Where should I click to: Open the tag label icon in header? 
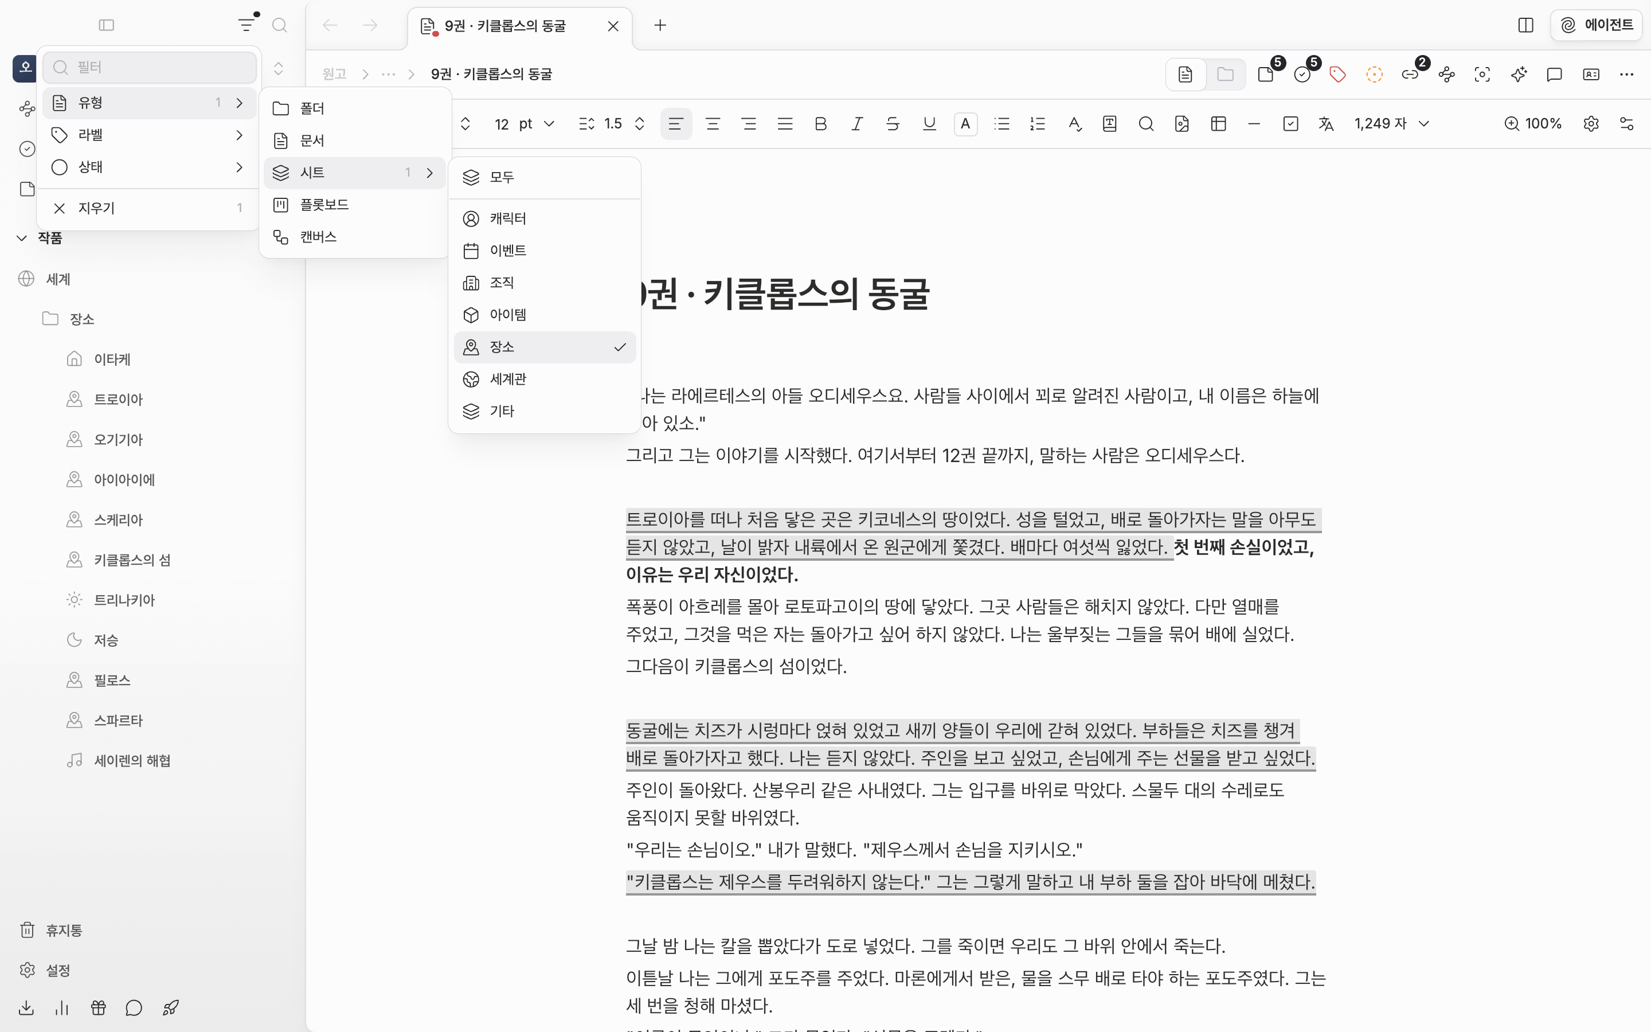click(1338, 75)
